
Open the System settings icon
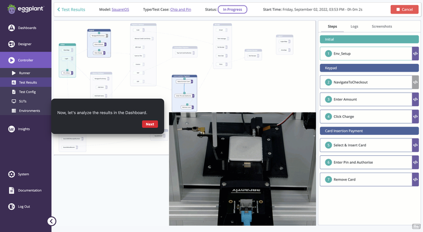12,174
